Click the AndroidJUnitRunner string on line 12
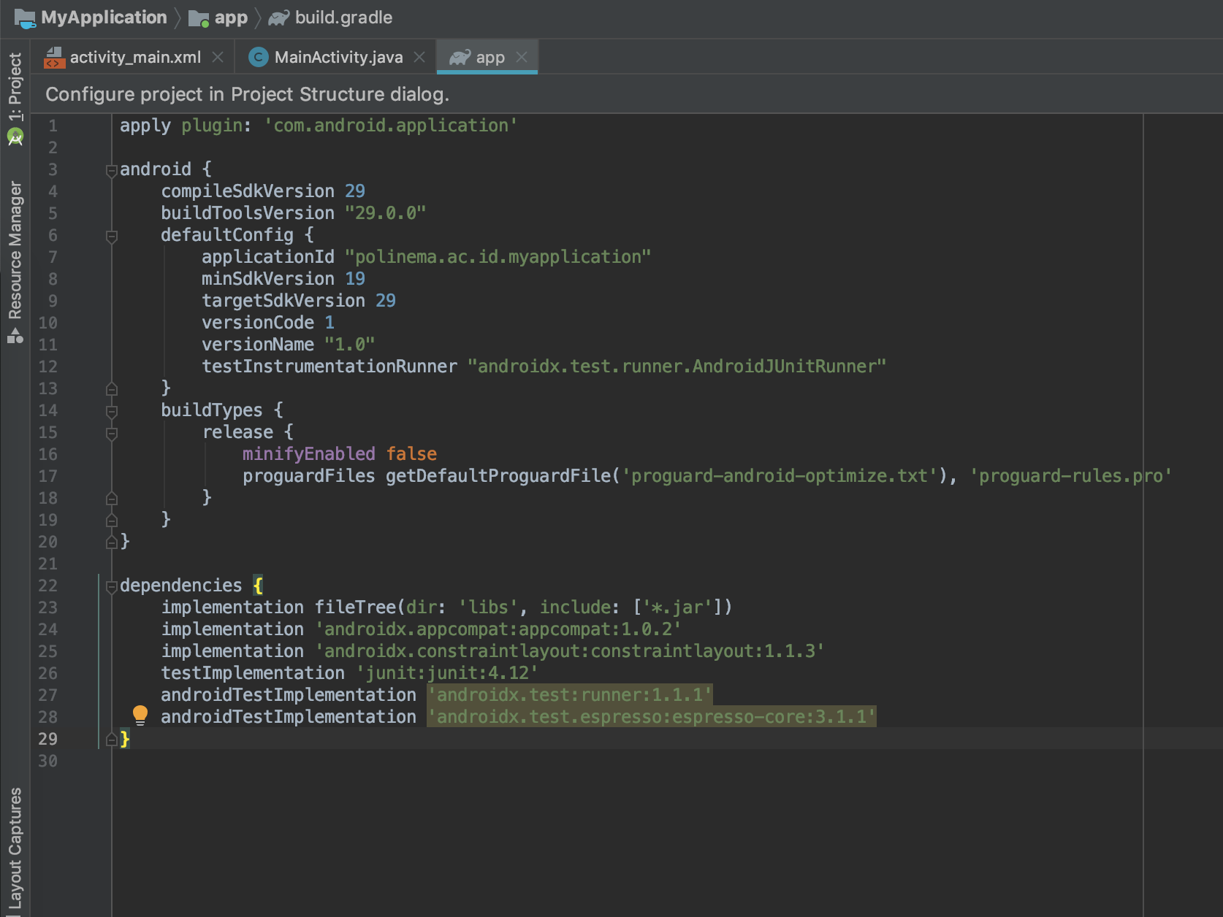 click(677, 367)
